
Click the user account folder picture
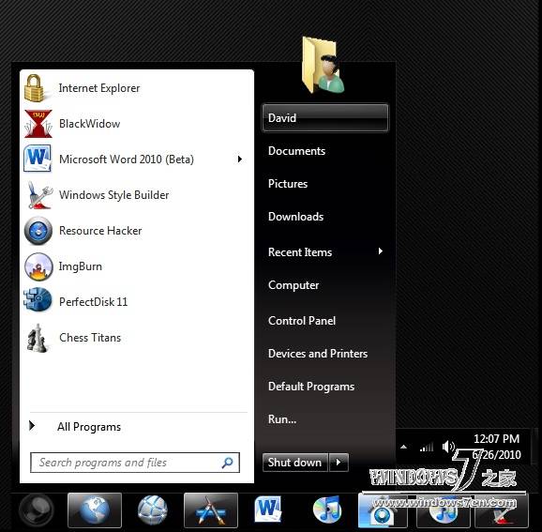pyautogui.click(x=323, y=65)
